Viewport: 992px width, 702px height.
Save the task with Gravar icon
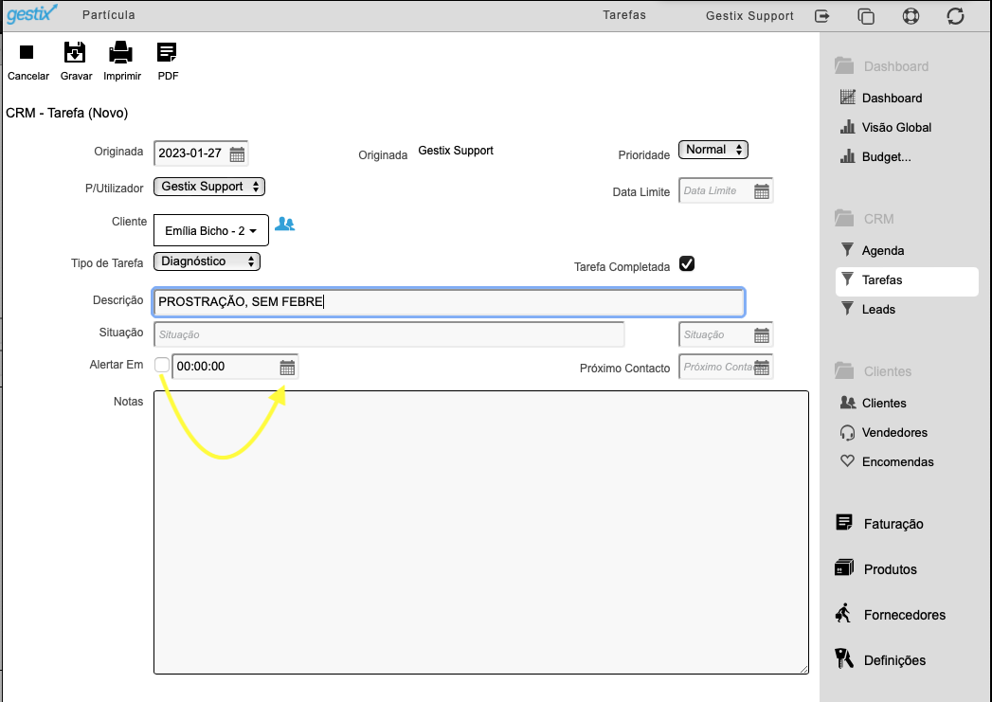(75, 52)
